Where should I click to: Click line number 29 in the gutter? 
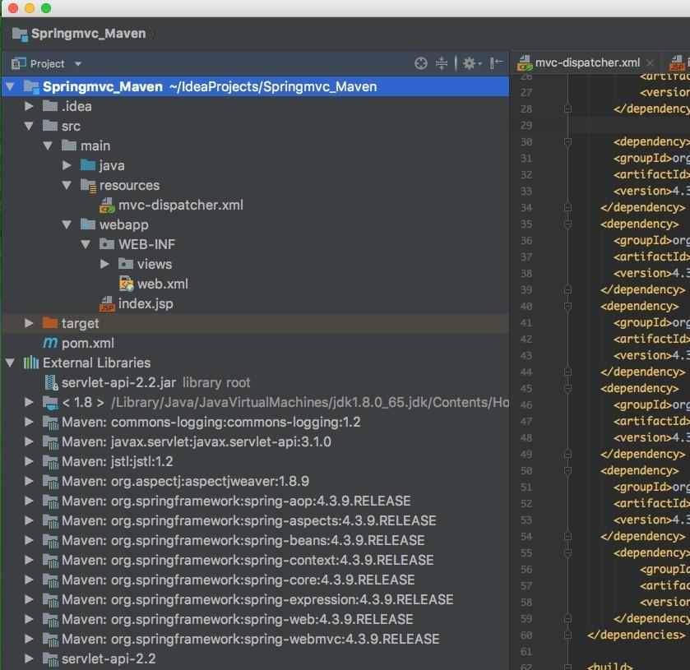pyautogui.click(x=526, y=126)
